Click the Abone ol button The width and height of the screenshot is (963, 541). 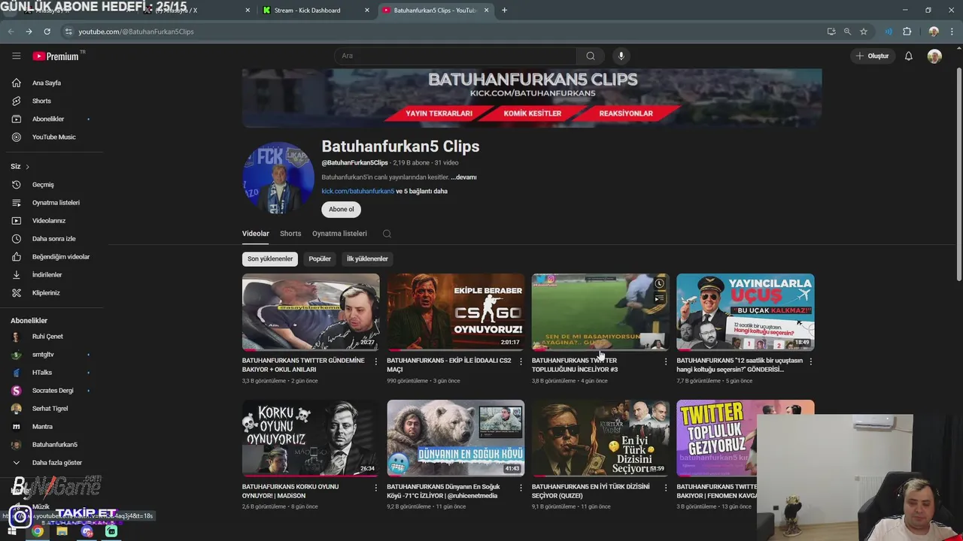coord(341,210)
